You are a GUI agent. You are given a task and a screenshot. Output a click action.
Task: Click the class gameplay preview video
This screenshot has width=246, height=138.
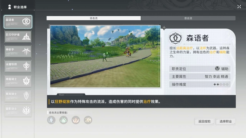tap(105, 56)
